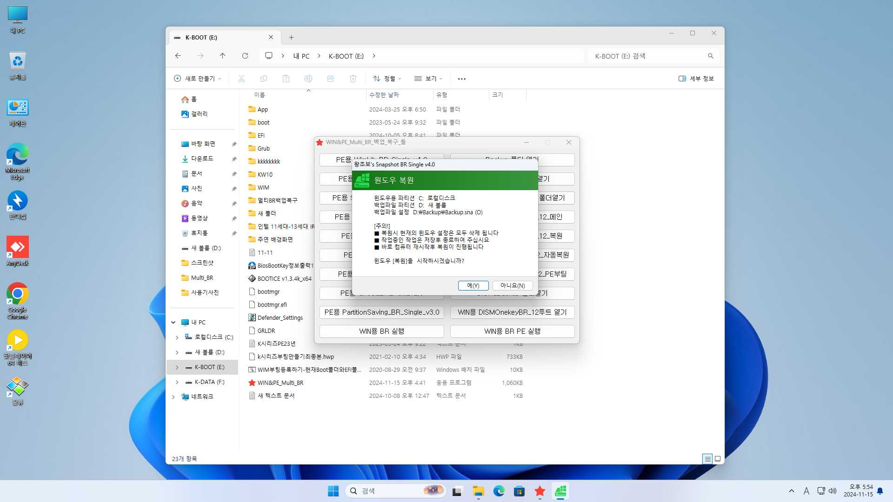Click the Copy icon in Explorer toolbar

[263, 79]
